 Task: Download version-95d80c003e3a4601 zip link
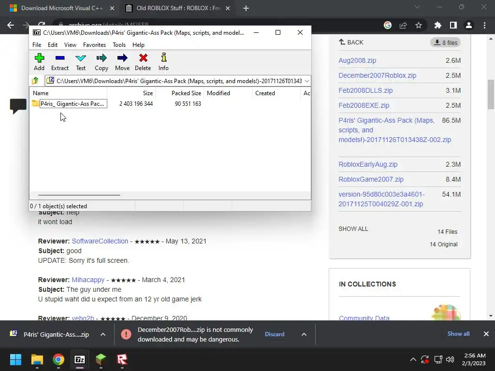(x=381, y=199)
